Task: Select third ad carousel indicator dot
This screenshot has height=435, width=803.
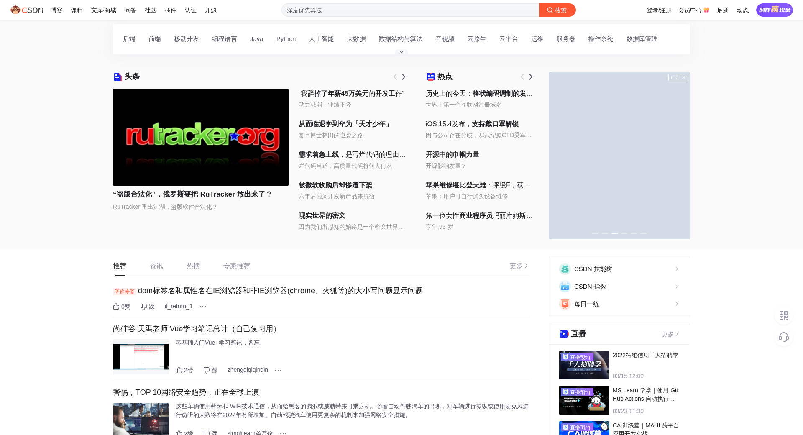Action: tap(614, 234)
